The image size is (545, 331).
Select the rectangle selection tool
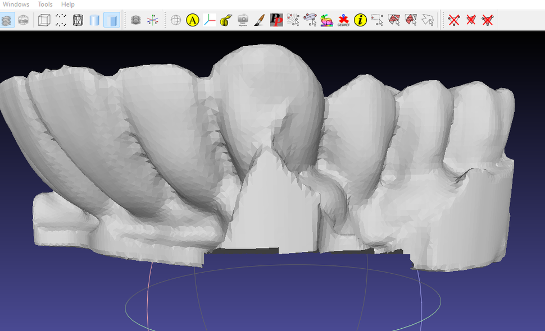pyautogui.click(x=378, y=20)
